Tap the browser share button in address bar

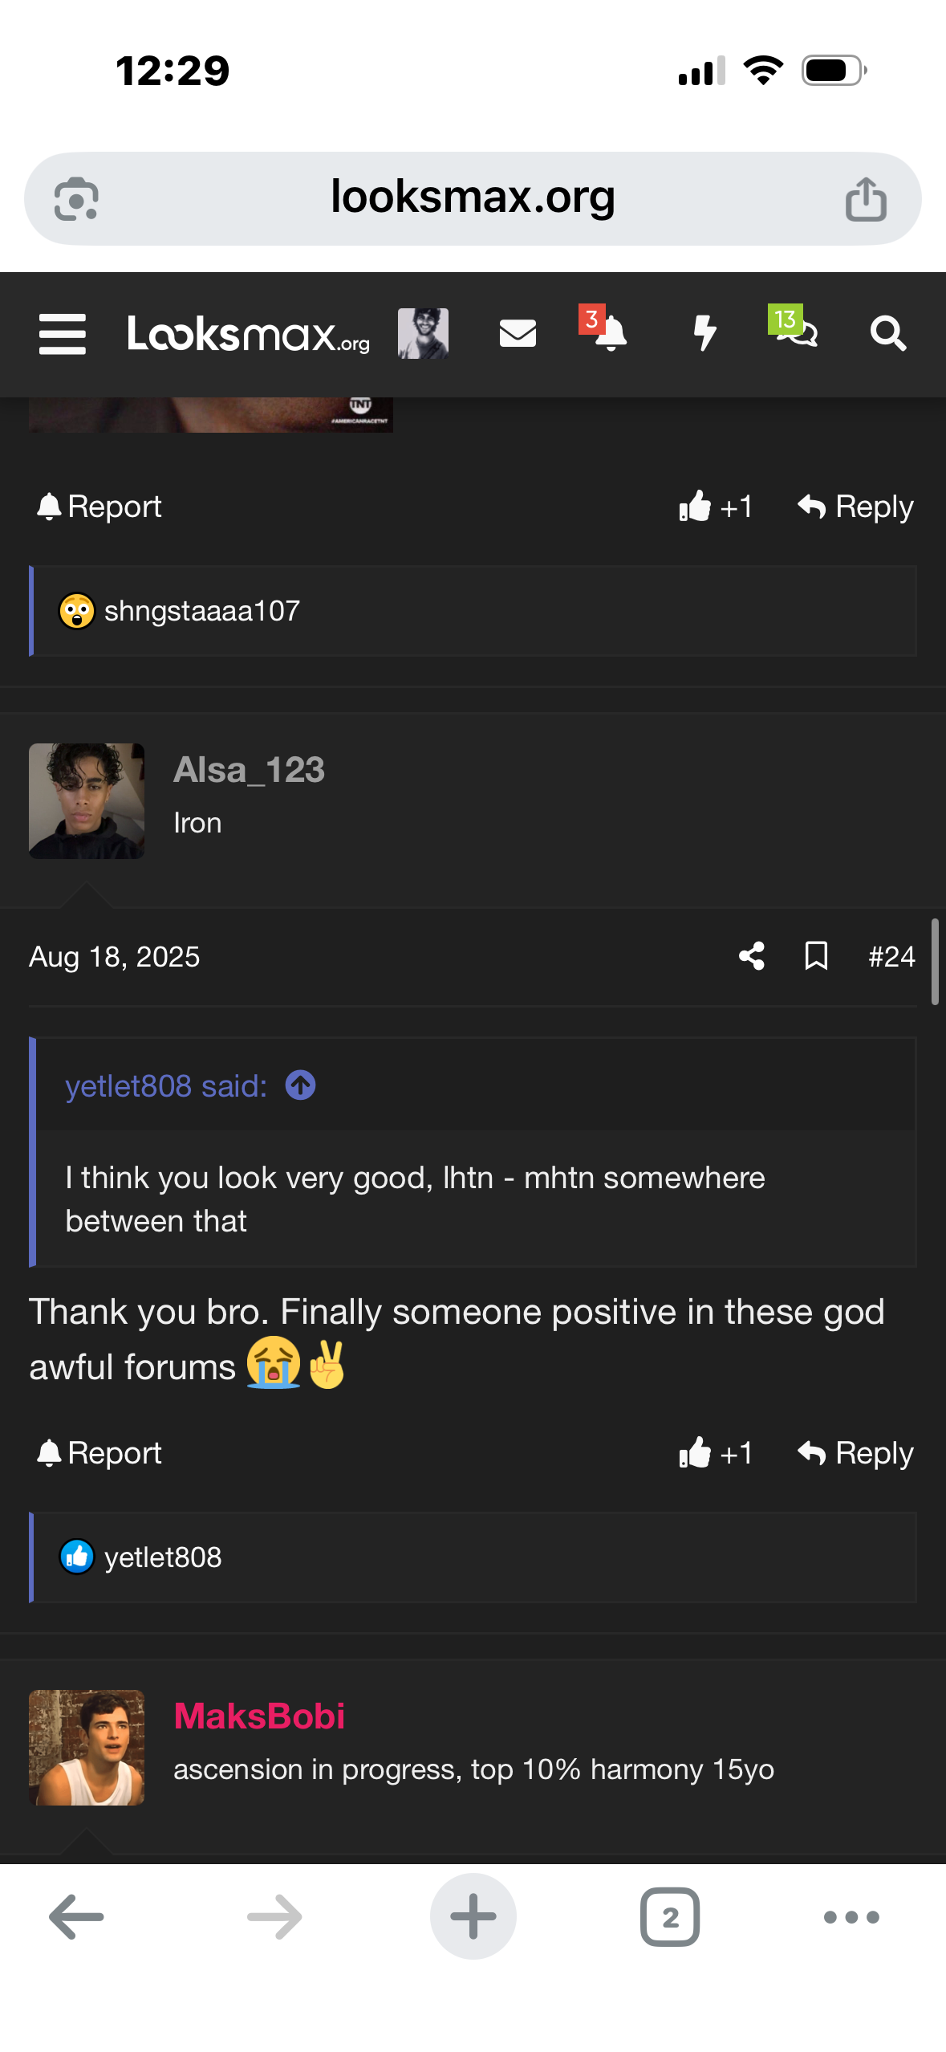(866, 198)
